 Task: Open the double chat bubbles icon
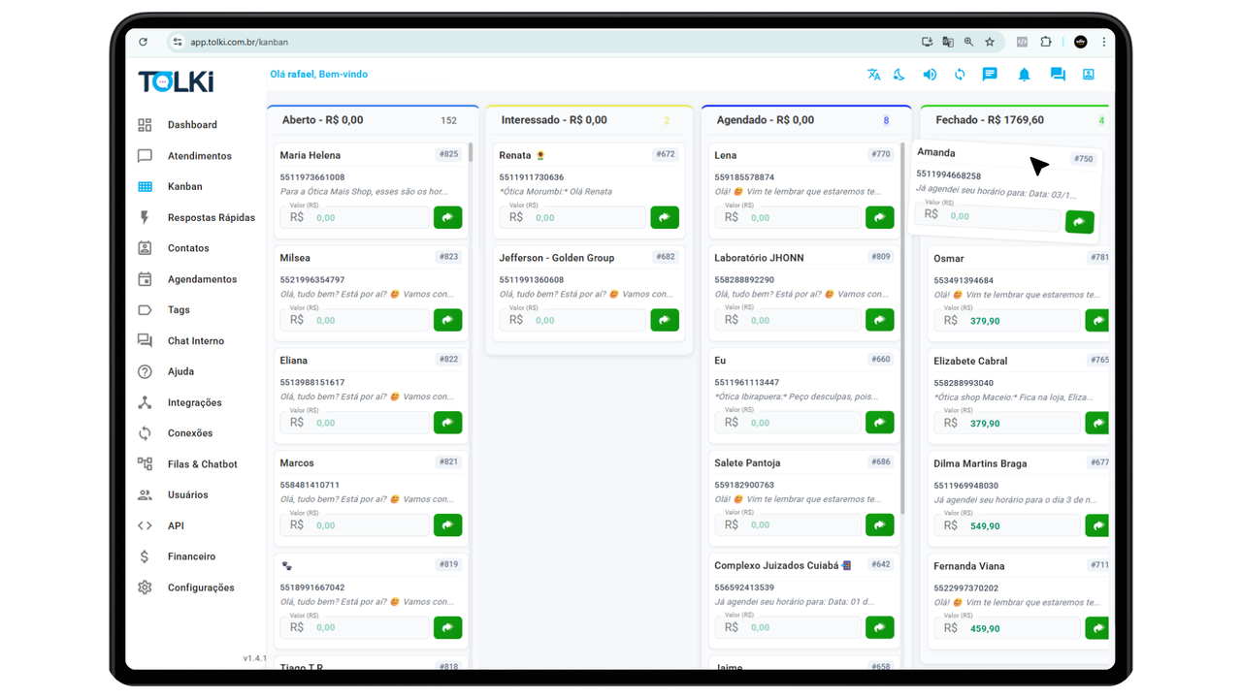(1058, 75)
